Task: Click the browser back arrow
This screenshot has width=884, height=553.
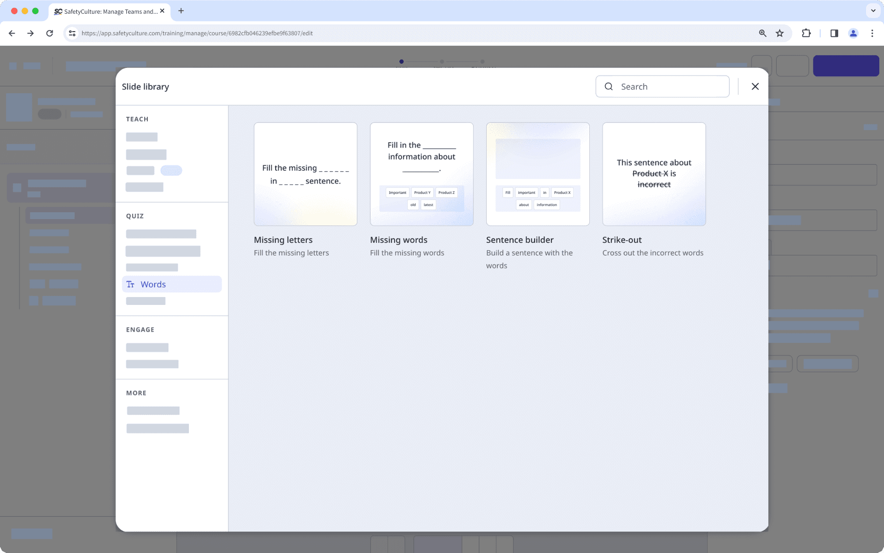Action: (12, 33)
